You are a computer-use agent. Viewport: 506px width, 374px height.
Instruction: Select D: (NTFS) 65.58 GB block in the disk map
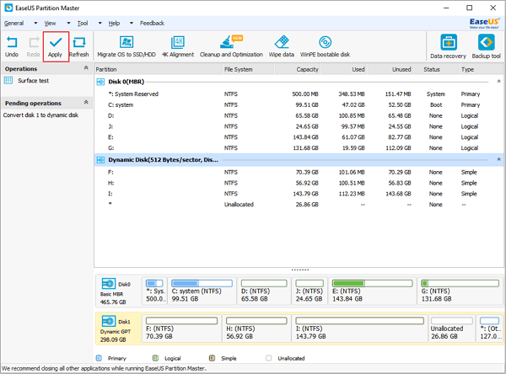pos(264,291)
